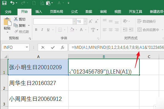Toggle Bold formatting

tap(36, 30)
